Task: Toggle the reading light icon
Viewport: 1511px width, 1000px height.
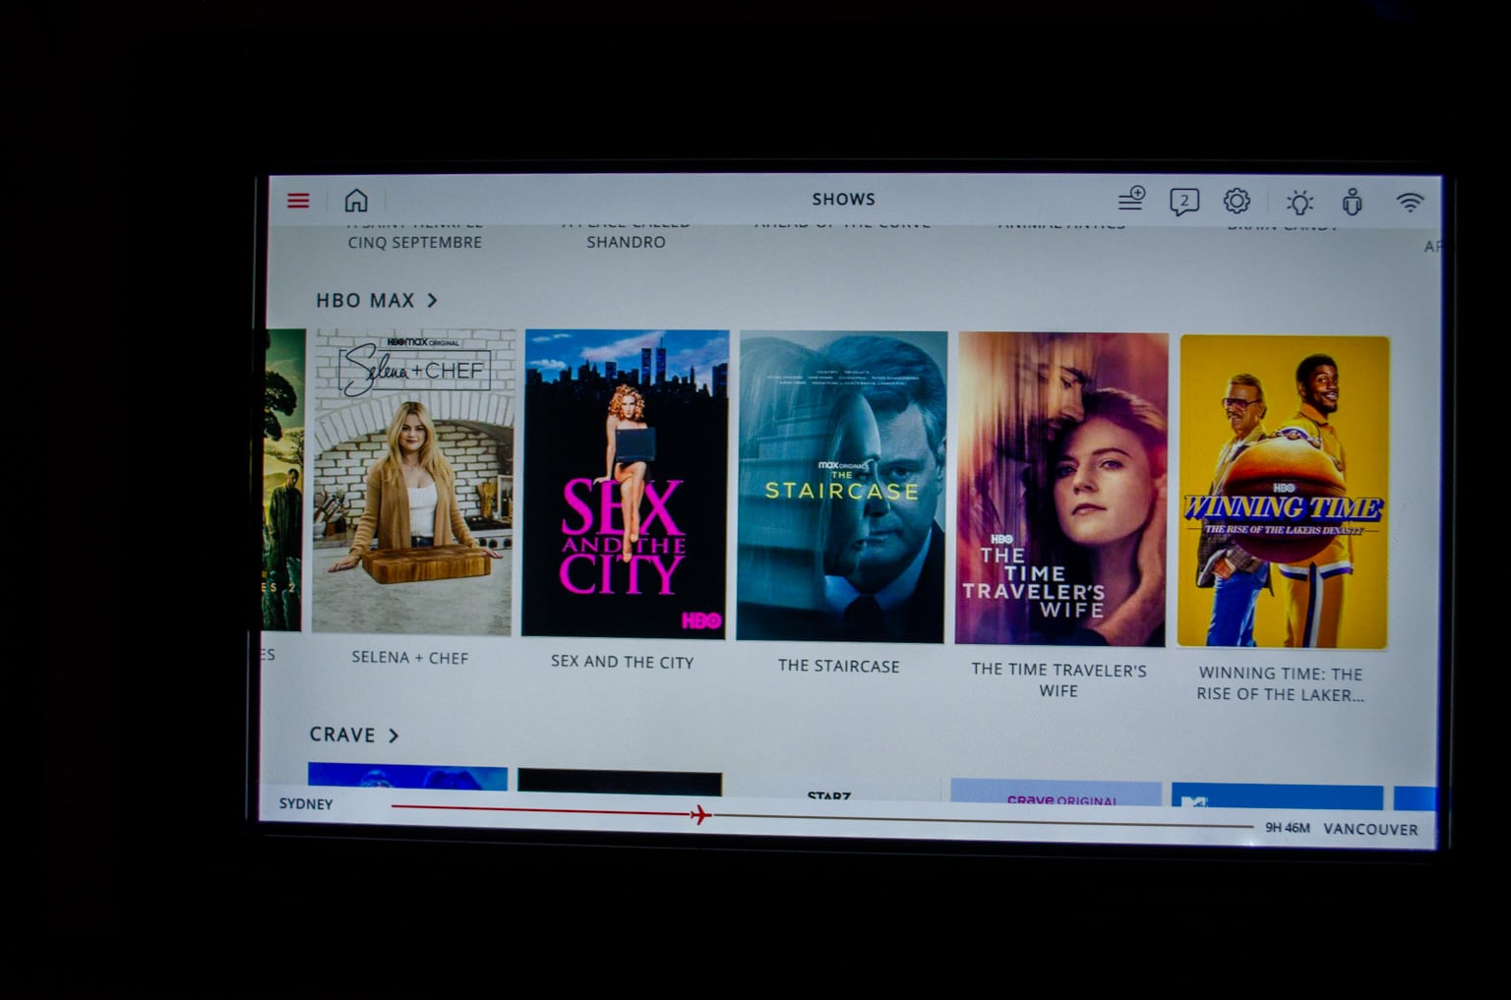Action: tap(1299, 203)
